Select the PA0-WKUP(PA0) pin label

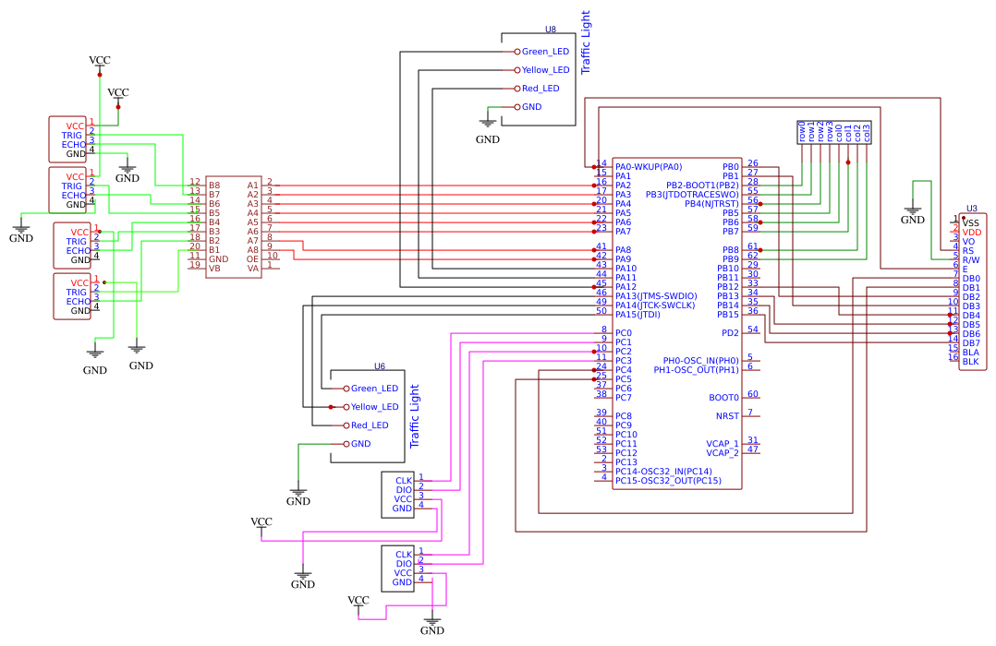tap(649, 167)
